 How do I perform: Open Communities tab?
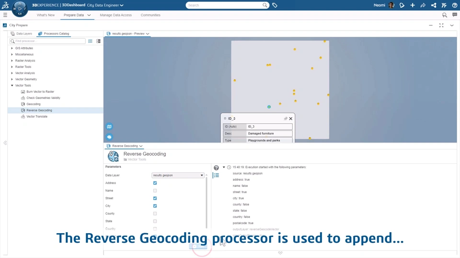pos(150,15)
